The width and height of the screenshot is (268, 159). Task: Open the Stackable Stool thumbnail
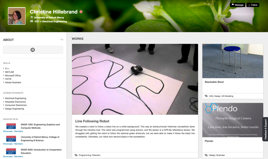(233, 61)
